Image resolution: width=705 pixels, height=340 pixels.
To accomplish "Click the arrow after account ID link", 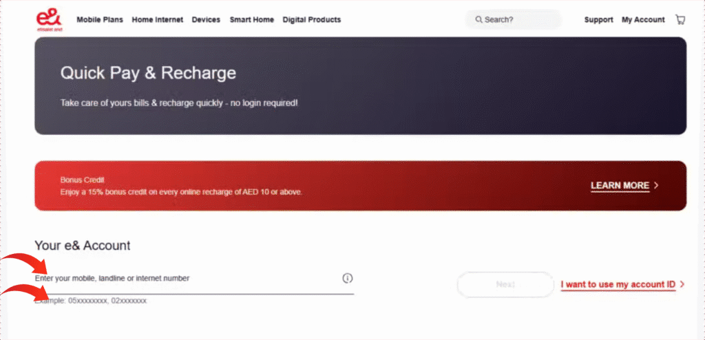I will coord(682,284).
